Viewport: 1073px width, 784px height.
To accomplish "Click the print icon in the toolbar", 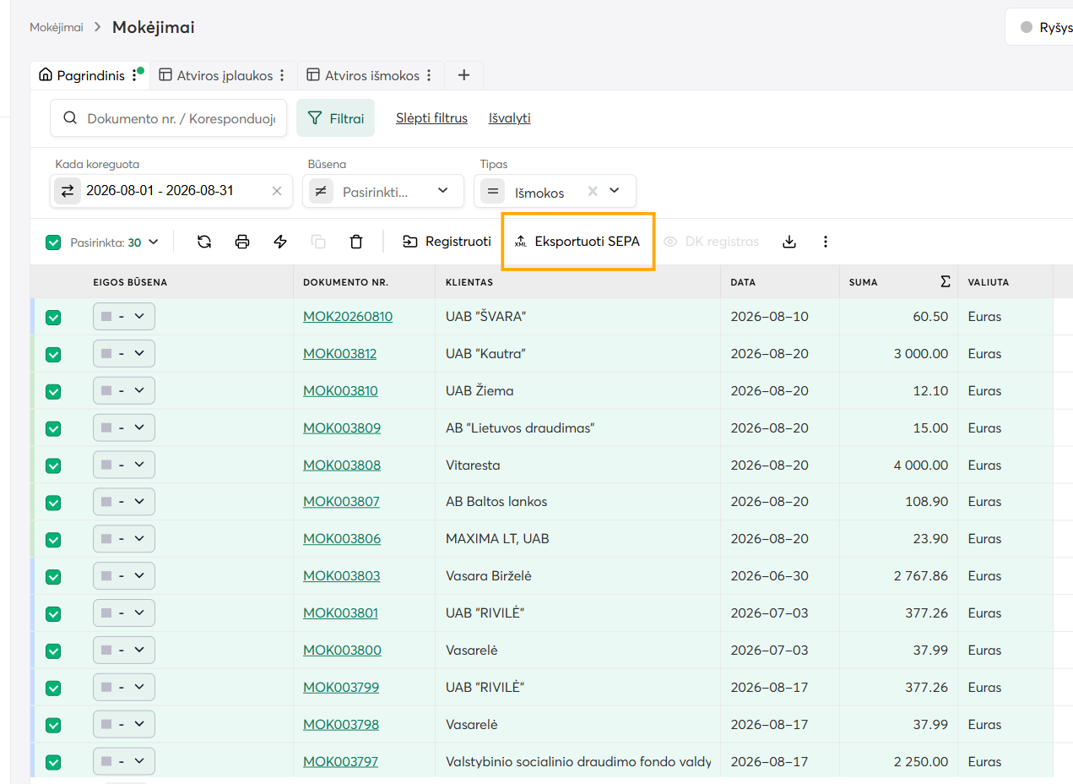I will click(x=242, y=242).
